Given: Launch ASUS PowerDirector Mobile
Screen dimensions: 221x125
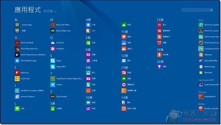Looking at the screenshot, I should pos(31,55).
